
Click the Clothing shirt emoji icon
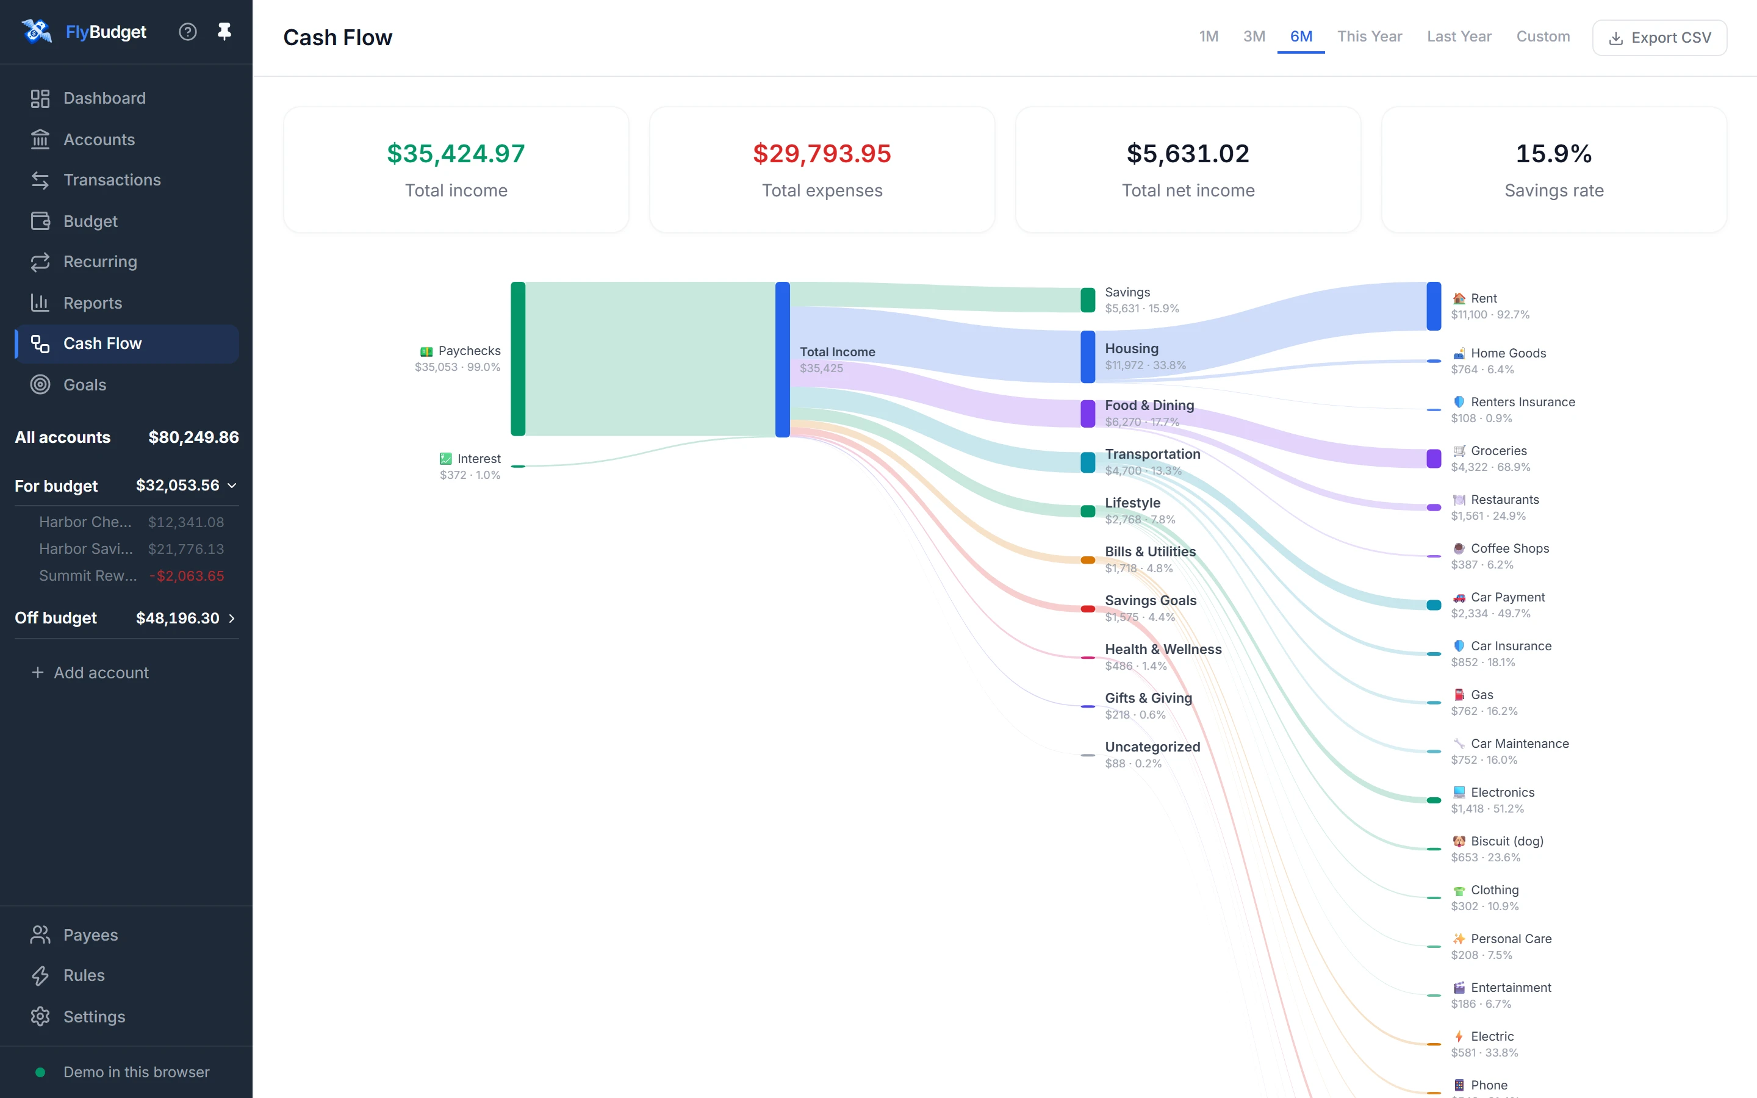(1459, 891)
